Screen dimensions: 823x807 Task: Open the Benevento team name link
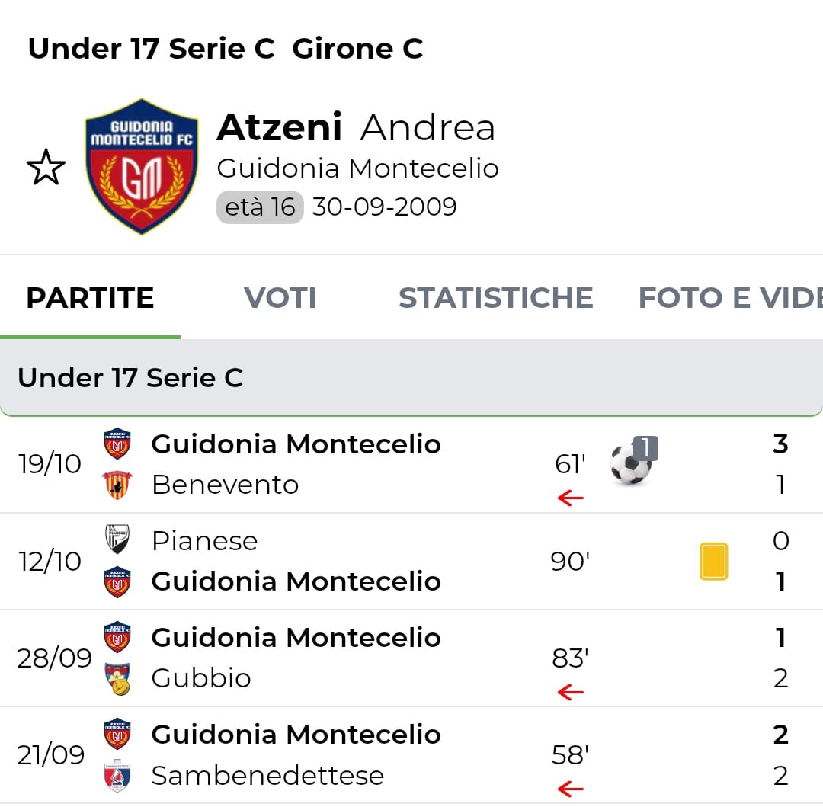pyautogui.click(x=225, y=485)
